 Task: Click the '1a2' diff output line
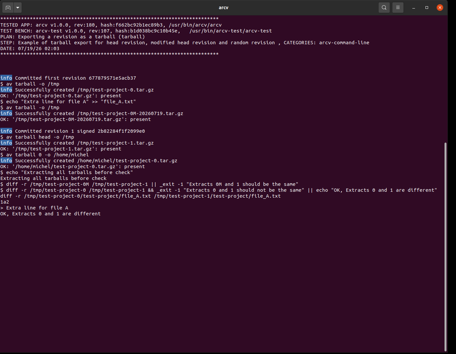tap(5, 202)
